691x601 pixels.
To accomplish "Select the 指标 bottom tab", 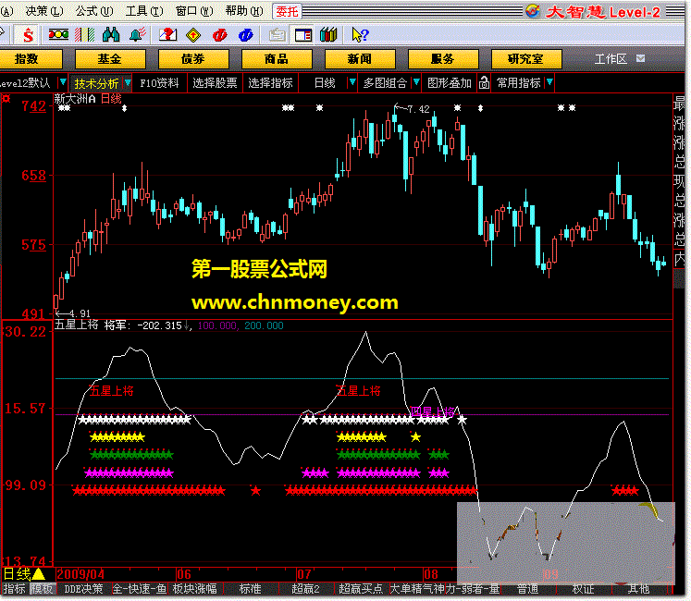I will [14, 589].
